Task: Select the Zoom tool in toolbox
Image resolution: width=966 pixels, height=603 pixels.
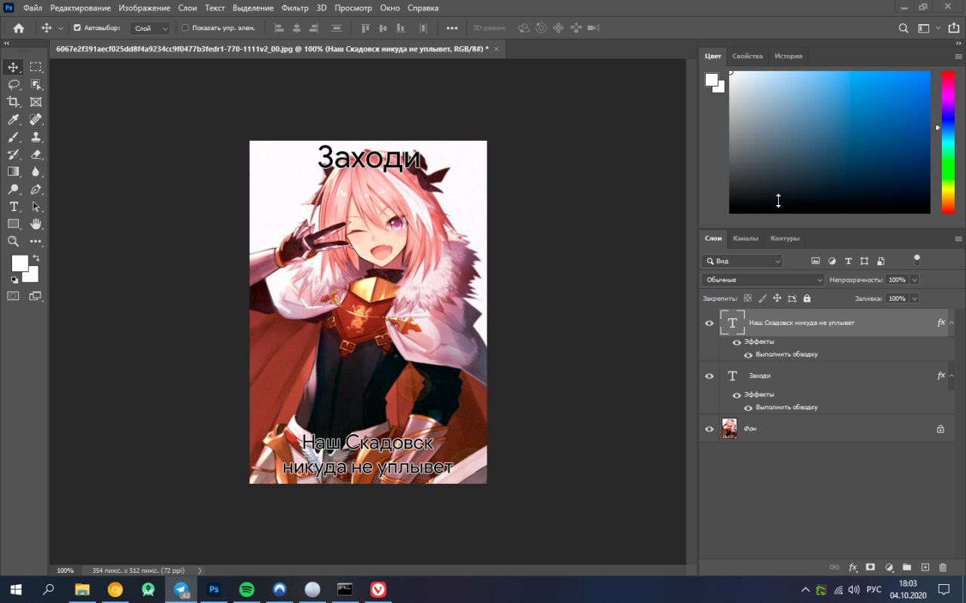Action: (x=14, y=241)
